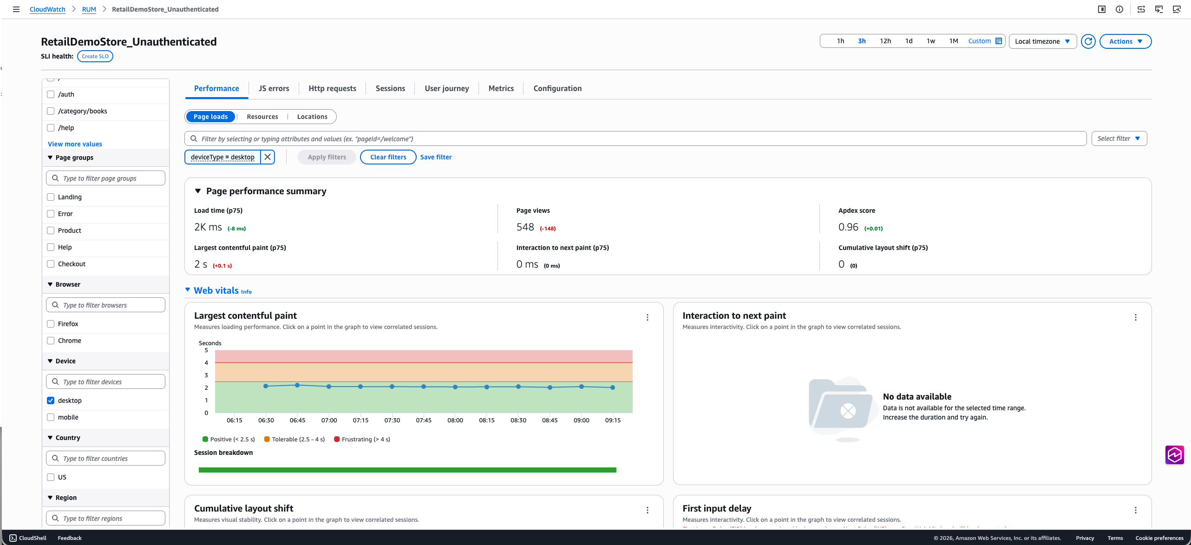The image size is (1191, 545).
Task: Click View more values link
Action: (75, 144)
